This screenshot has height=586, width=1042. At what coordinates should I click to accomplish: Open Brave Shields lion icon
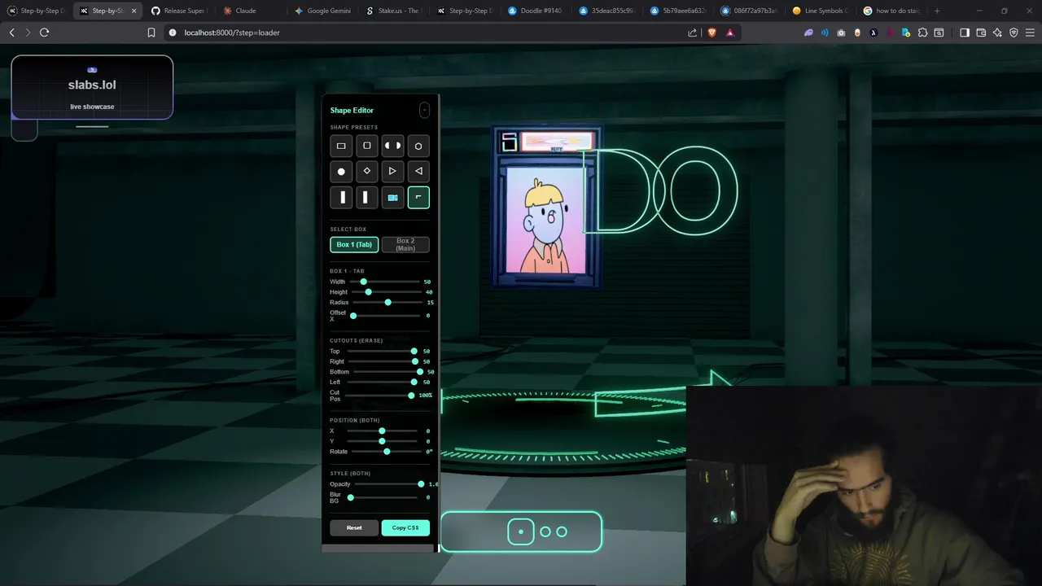(712, 33)
